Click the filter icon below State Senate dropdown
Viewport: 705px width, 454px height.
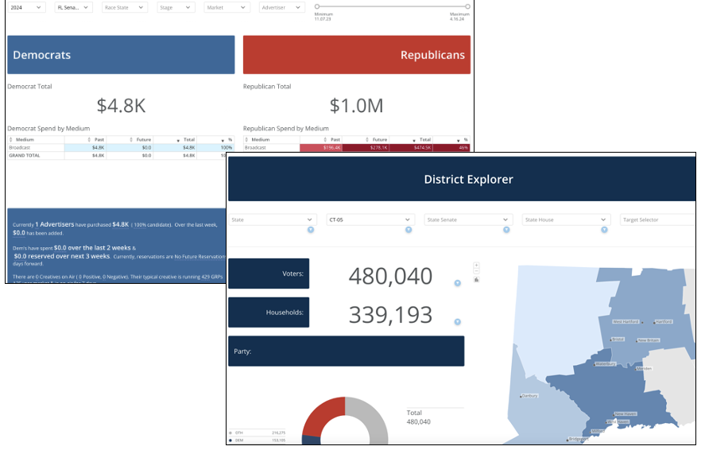(x=506, y=230)
